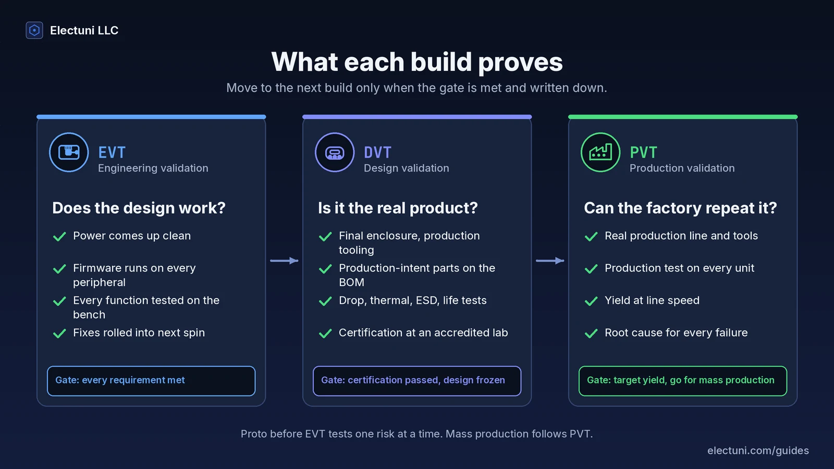Click checkmark beside Power comes up clean

point(59,237)
